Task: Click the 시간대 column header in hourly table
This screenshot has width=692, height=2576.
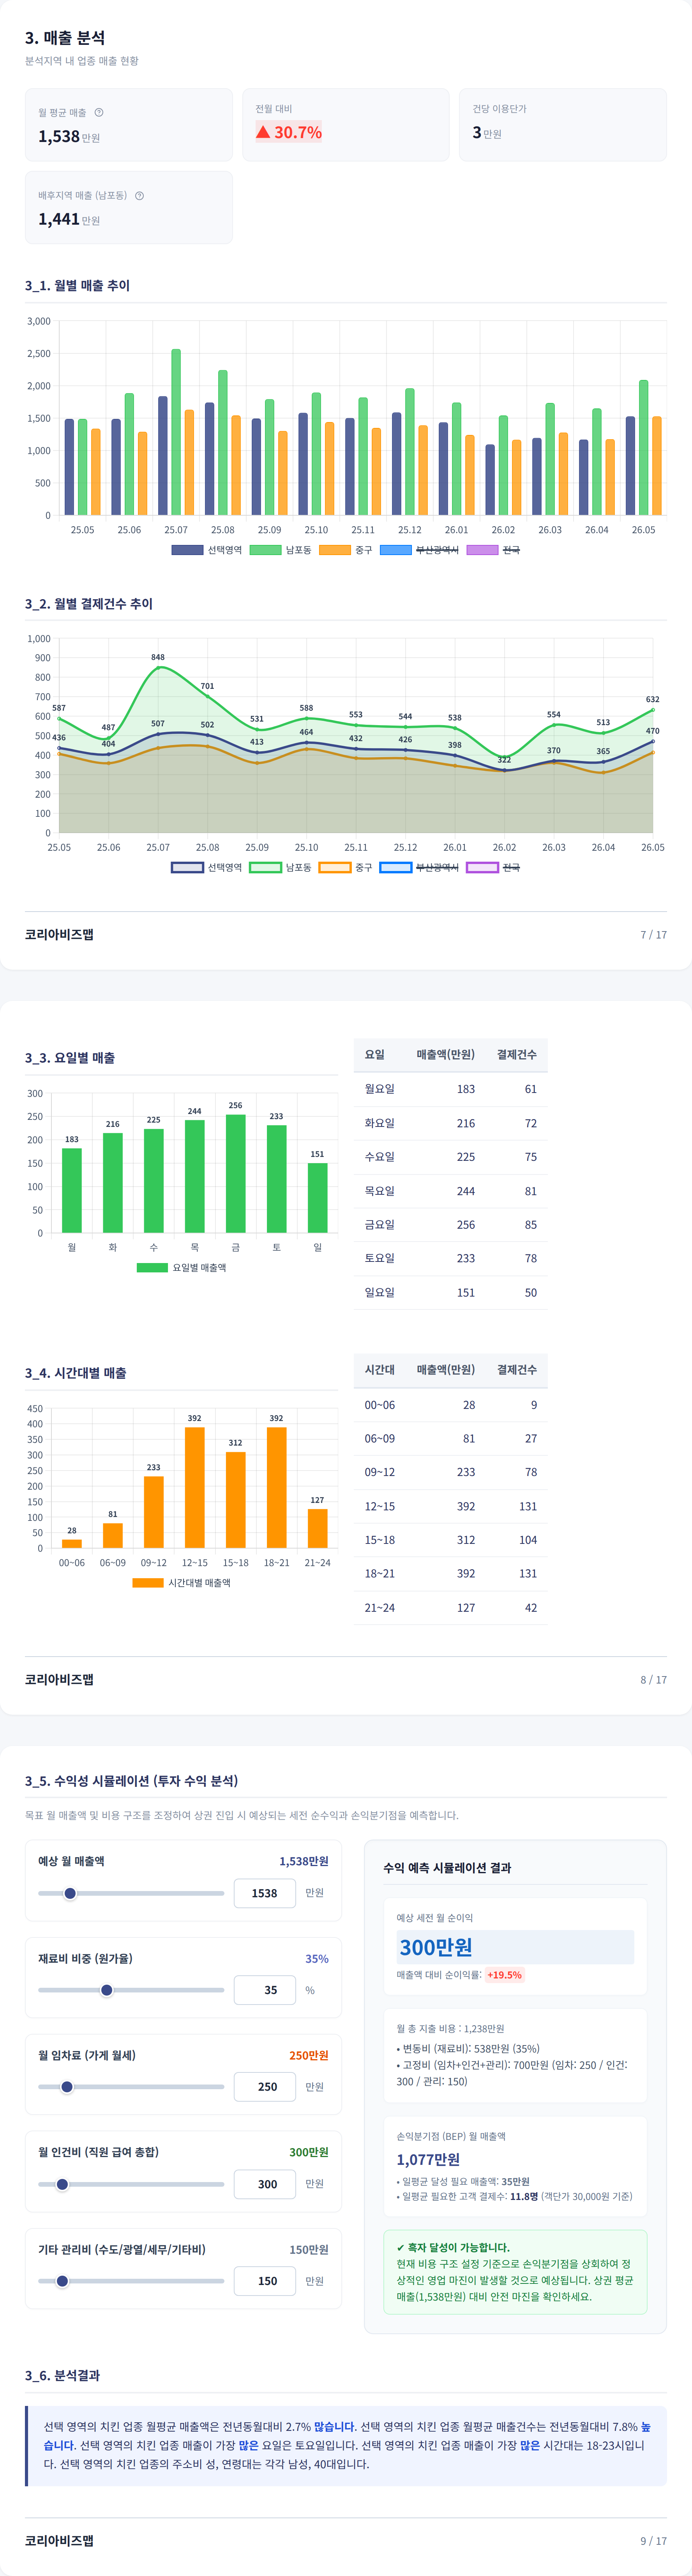Action: (380, 1369)
